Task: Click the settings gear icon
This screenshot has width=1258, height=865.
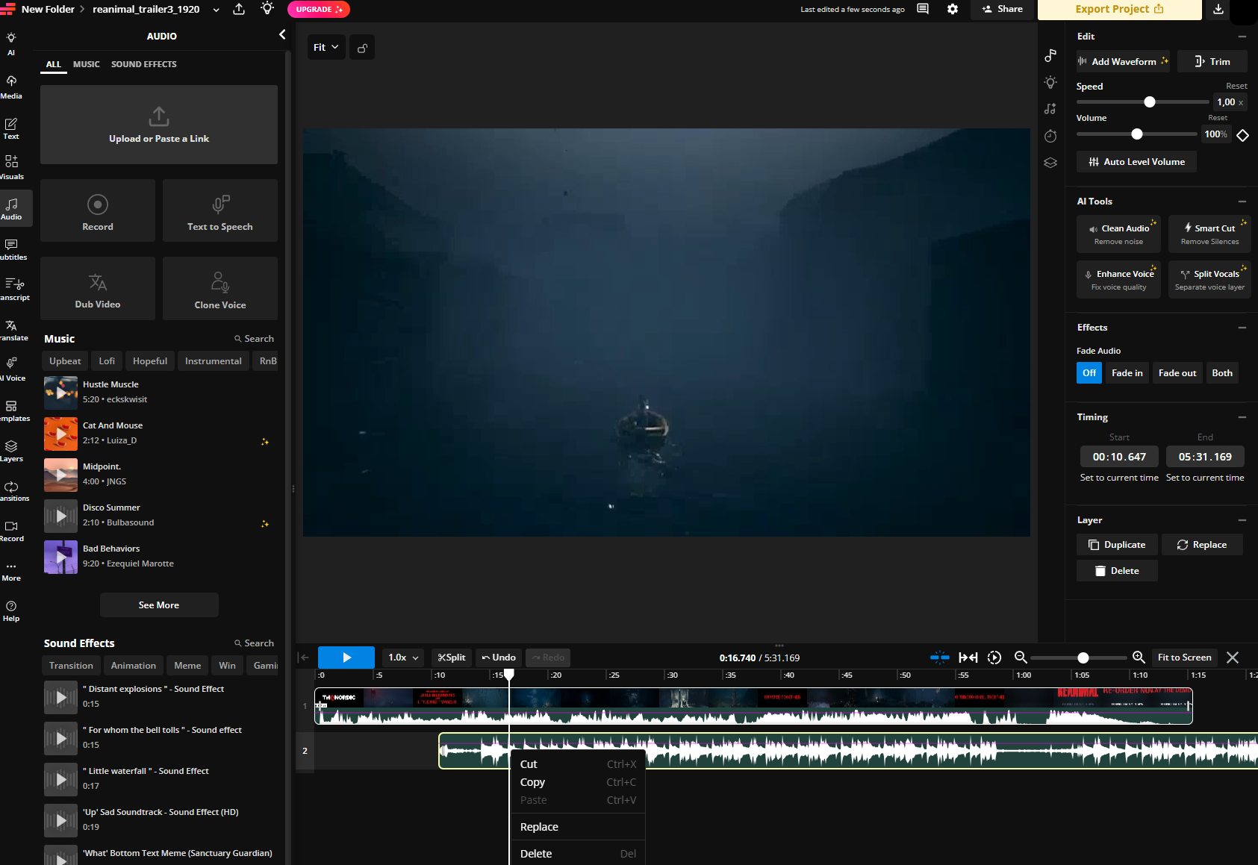Action: (x=953, y=9)
